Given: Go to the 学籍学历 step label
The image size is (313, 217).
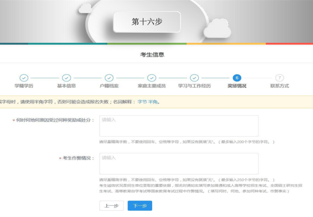Looking at the screenshot, I should (x=24, y=86).
